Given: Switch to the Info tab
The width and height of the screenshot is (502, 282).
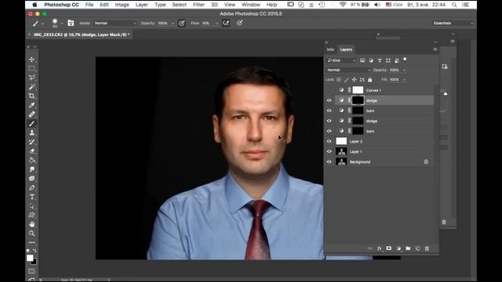Looking at the screenshot, I should click(x=330, y=49).
